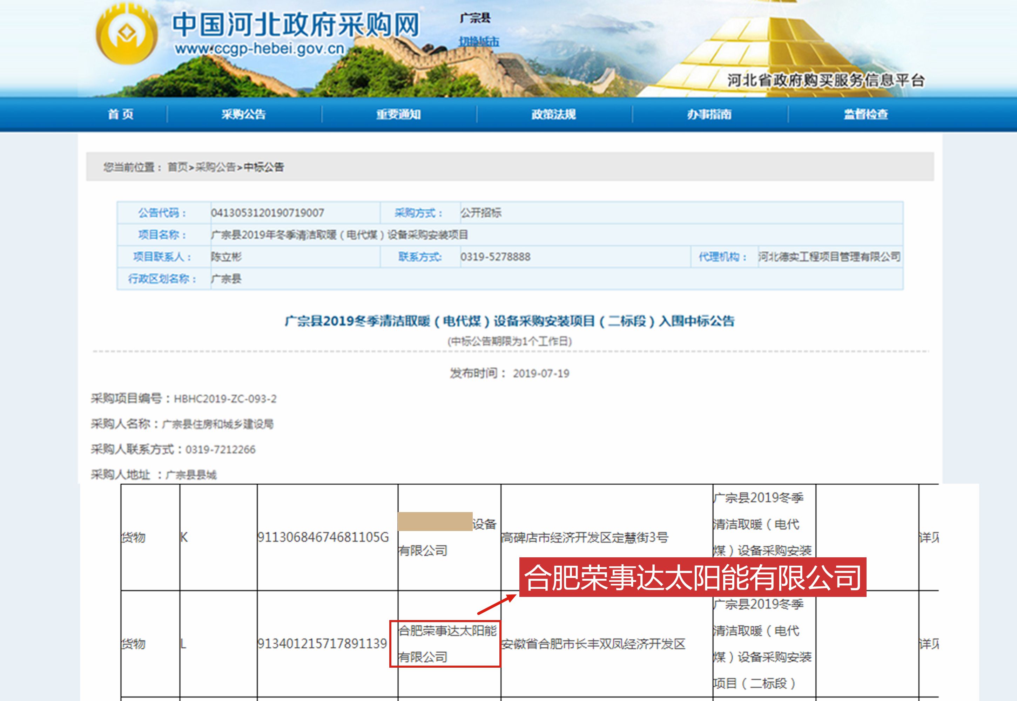Select 政策法规 in the navigation bar
Screen dimensions: 1017x701
coord(553,114)
